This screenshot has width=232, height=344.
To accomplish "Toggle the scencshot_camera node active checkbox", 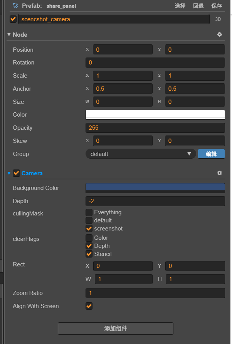I will click(x=13, y=19).
